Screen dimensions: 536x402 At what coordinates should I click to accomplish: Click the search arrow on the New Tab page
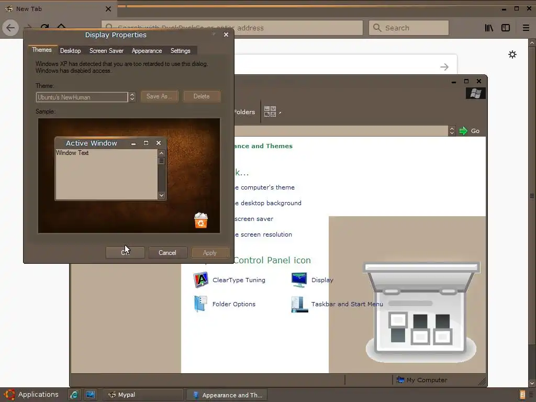point(444,66)
